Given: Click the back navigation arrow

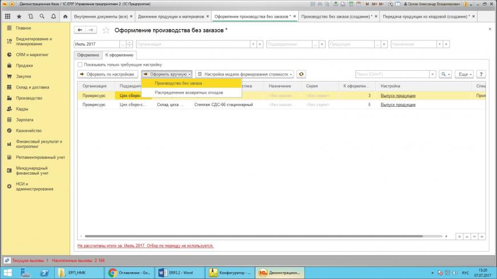Looking at the screenshot, I should (80, 30).
